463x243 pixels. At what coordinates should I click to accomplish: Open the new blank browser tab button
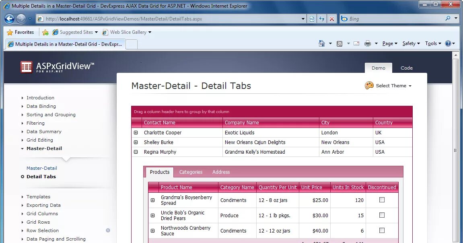(x=132, y=44)
